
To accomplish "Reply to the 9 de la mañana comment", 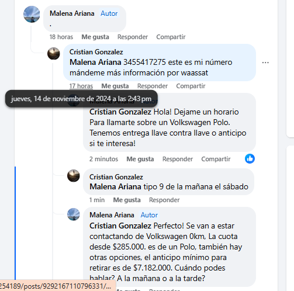I will pos(164,200).
